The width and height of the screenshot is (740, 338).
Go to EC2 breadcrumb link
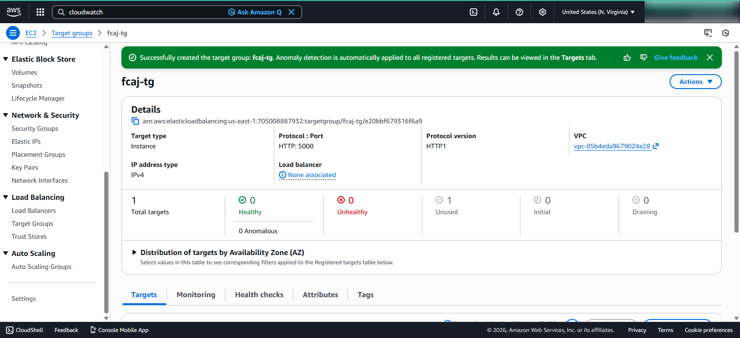pyautogui.click(x=31, y=33)
